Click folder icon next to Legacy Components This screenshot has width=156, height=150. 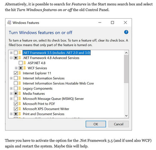(20, 88)
